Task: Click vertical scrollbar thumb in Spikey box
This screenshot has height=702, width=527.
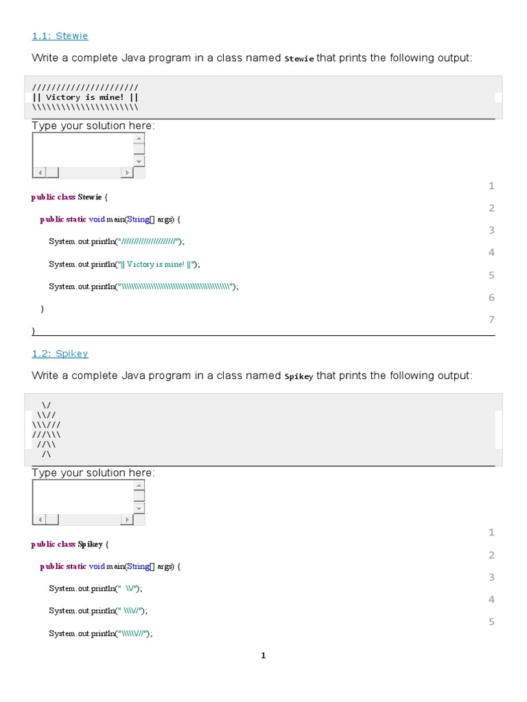Action: coord(139,496)
